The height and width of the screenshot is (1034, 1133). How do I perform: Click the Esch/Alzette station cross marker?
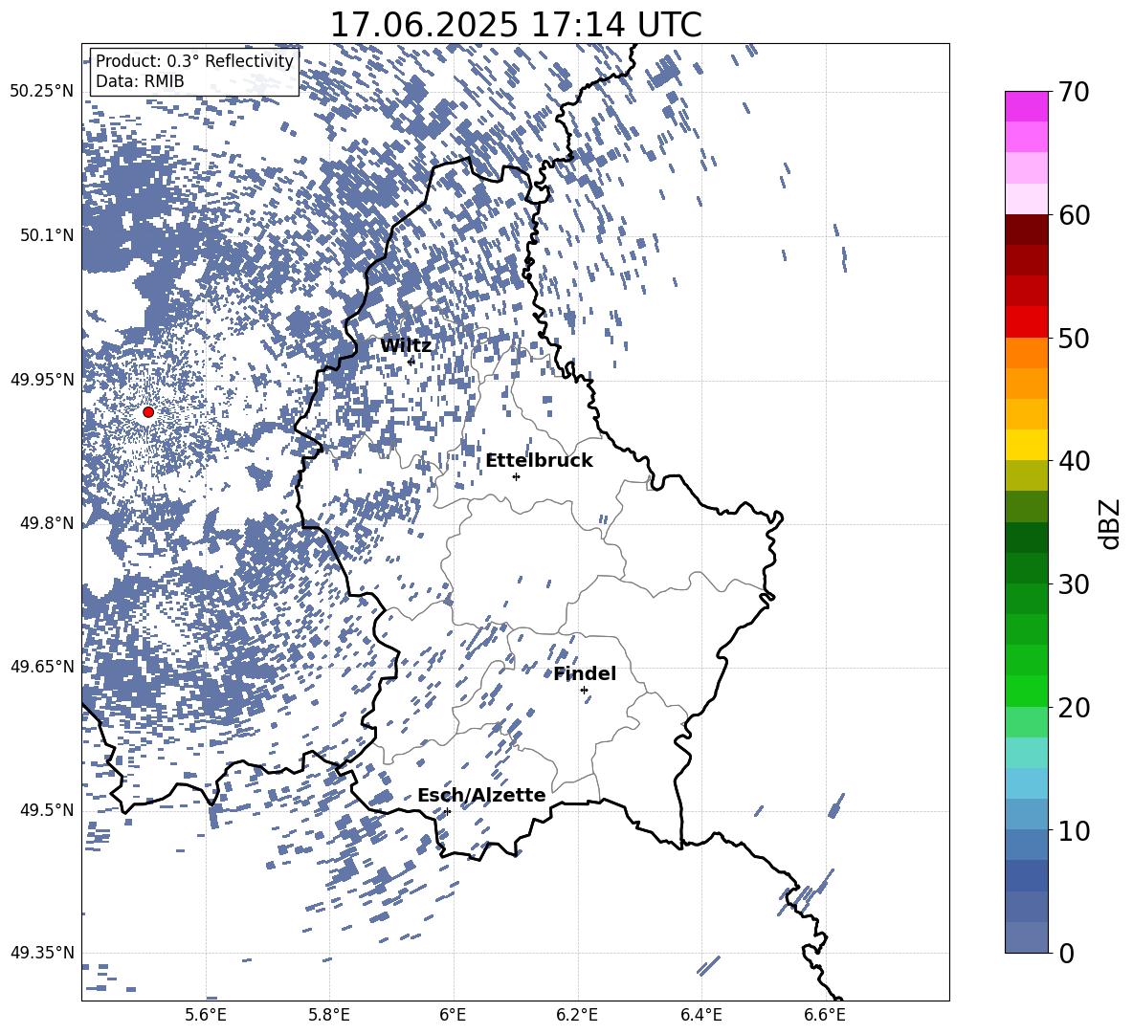pos(447,811)
